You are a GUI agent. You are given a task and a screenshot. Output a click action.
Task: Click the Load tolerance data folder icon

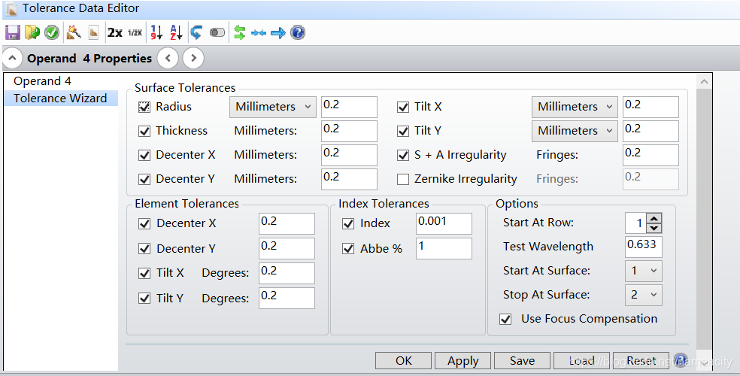pos(32,32)
